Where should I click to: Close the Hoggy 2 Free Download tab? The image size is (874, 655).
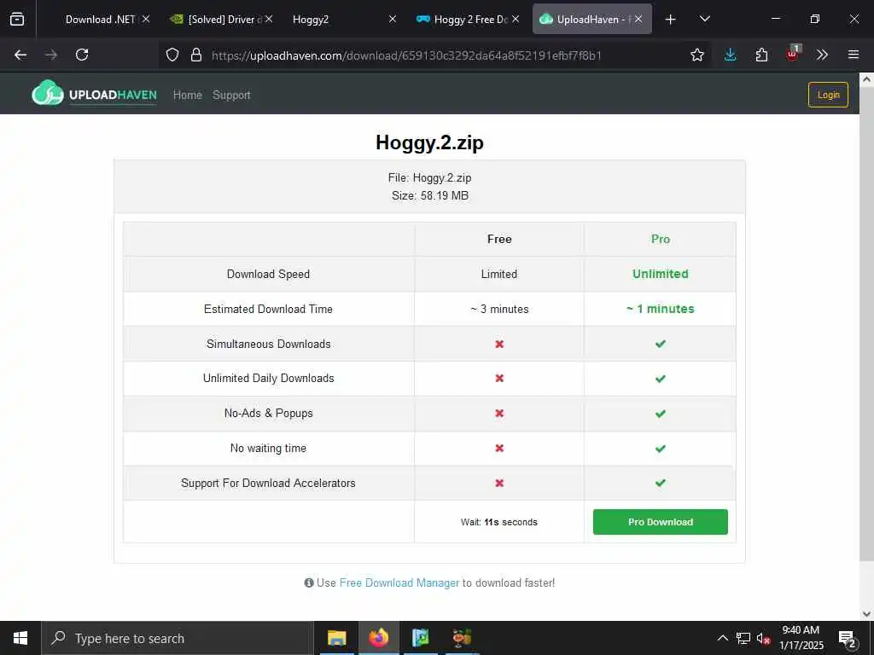click(x=515, y=19)
